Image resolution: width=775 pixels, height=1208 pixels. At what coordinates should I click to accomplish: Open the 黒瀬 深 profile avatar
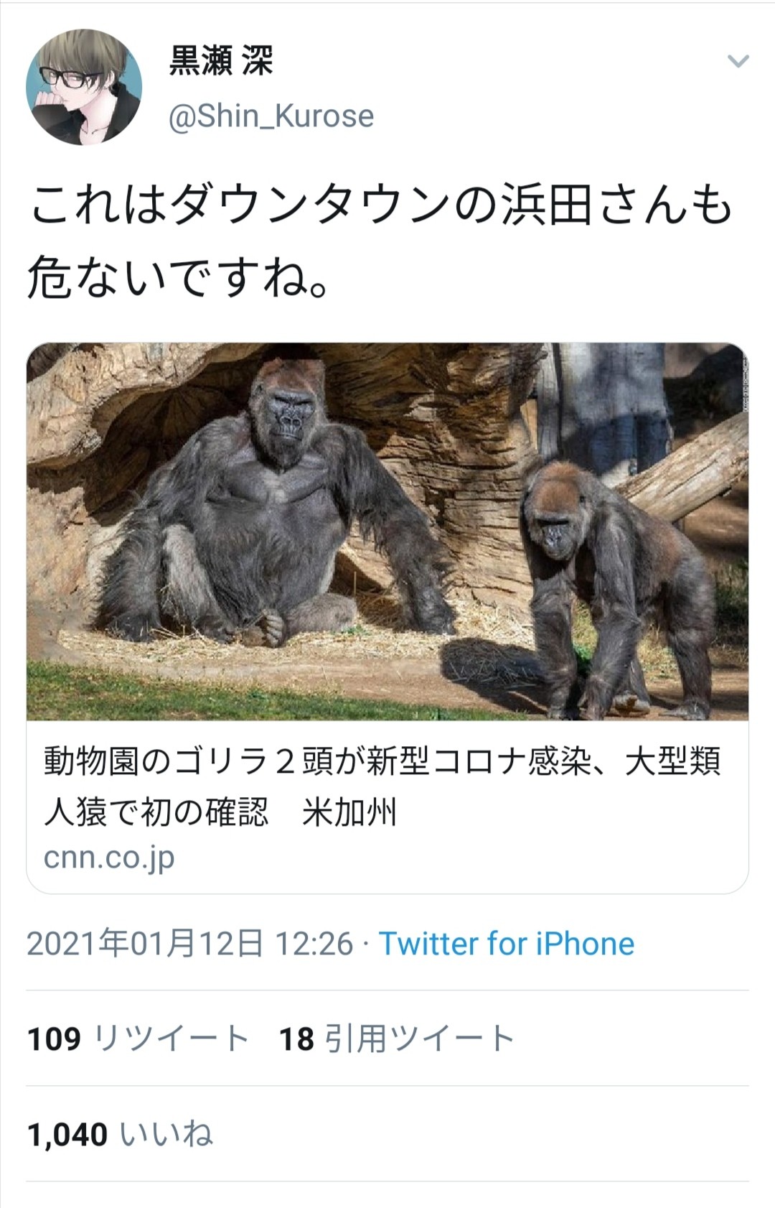(x=84, y=87)
